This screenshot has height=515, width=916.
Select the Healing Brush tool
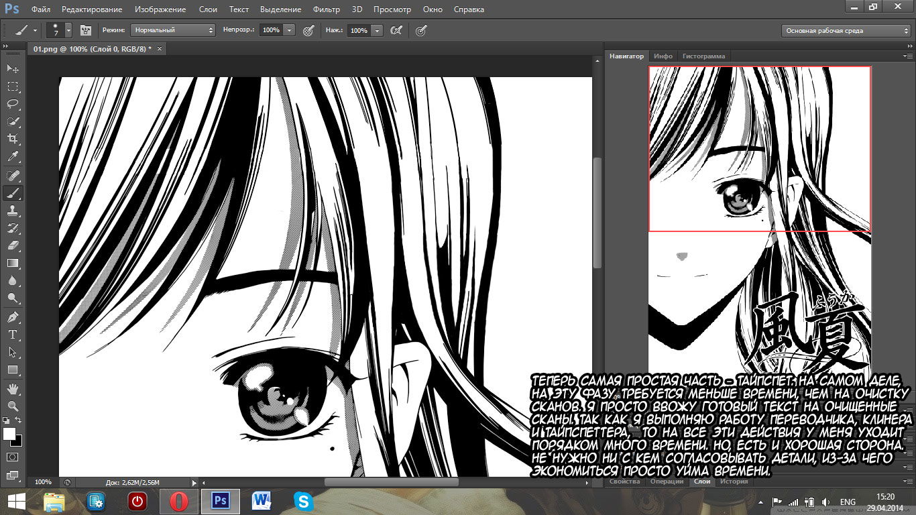(13, 176)
